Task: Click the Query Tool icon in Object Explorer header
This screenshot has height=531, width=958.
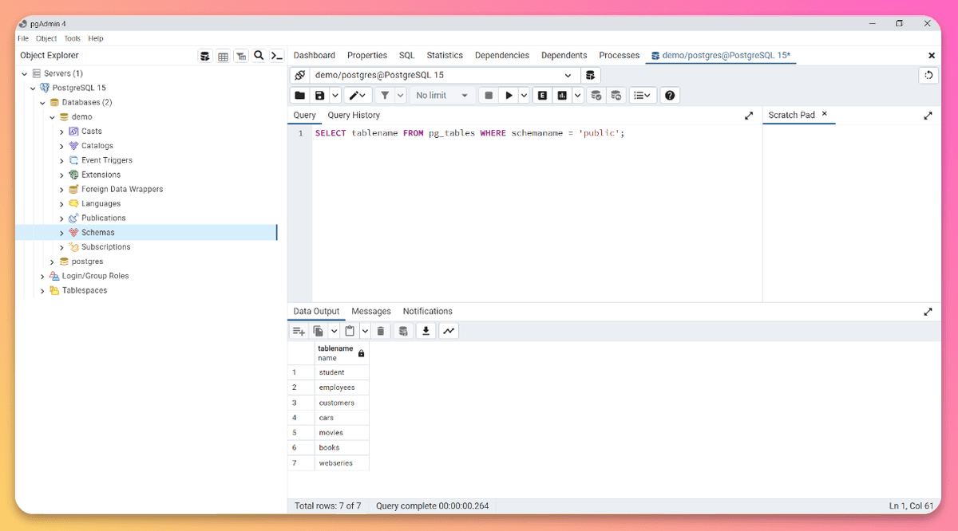Action: tap(205, 56)
